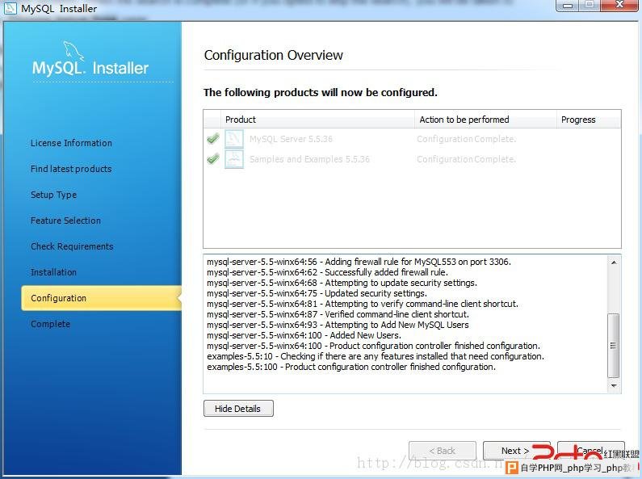Open License Information step in sidebar

point(71,143)
